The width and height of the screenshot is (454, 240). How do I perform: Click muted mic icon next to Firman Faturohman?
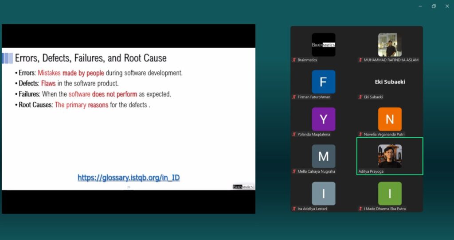(294, 97)
